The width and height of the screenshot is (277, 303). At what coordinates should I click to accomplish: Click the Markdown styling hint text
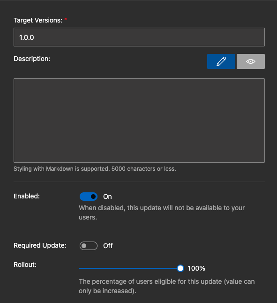(x=95, y=169)
